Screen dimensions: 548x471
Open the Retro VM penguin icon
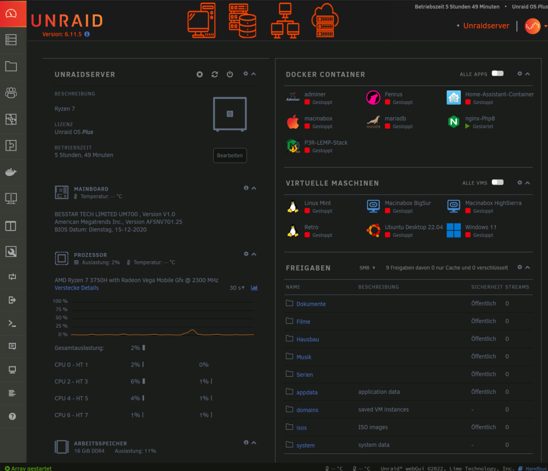coord(293,230)
